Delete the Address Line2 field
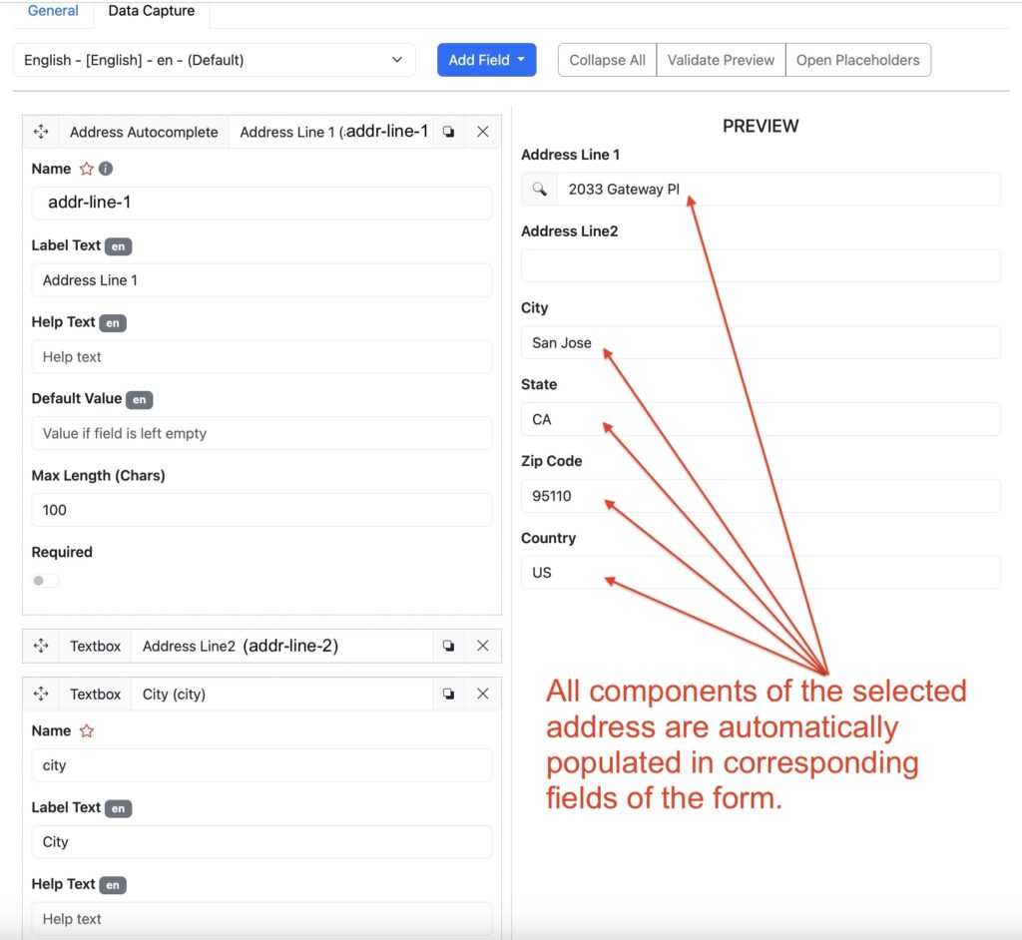Viewport: 1022px width, 940px height. tap(483, 646)
